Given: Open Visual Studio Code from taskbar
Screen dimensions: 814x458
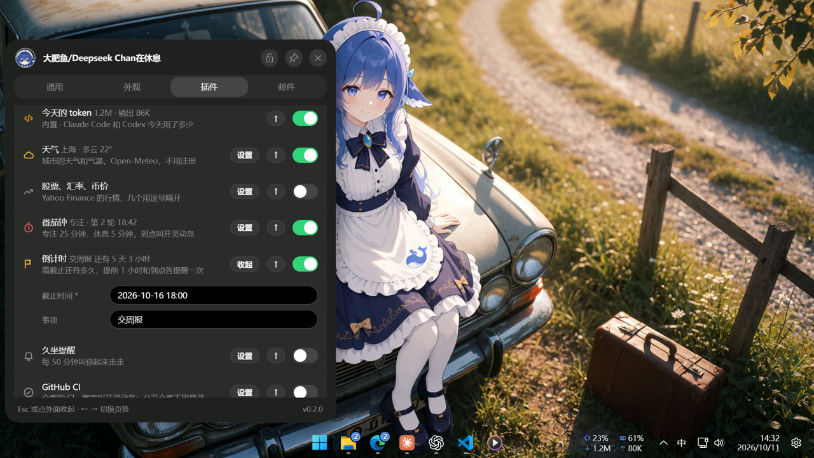Looking at the screenshot, I should point(466,443).
